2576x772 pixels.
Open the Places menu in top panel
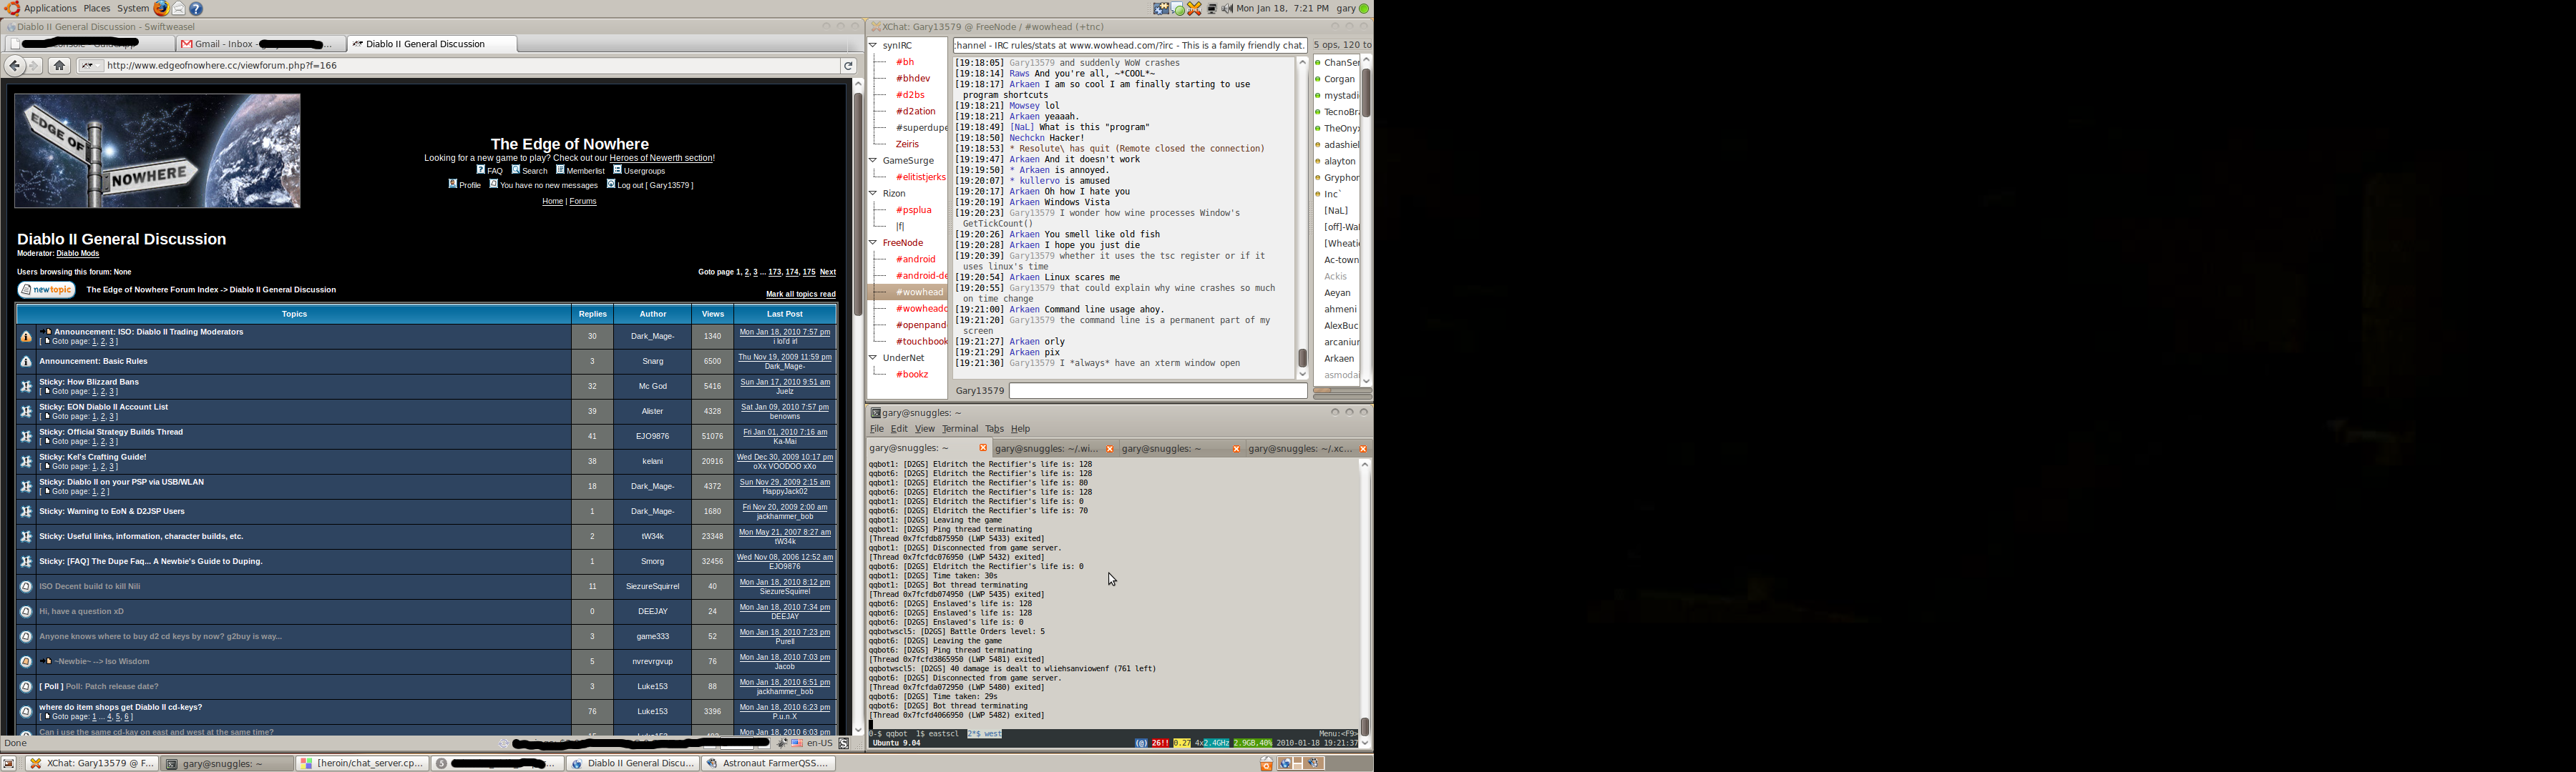pyautogui.click(x=97, y=8)
